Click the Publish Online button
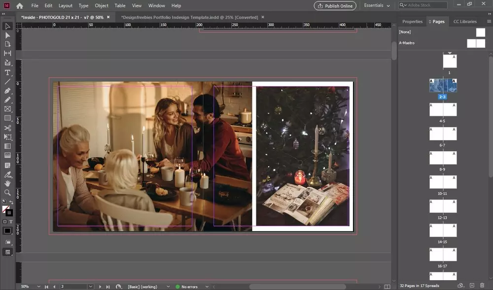The width and height of the screenshot is (493, 290). tap(335, 5)
